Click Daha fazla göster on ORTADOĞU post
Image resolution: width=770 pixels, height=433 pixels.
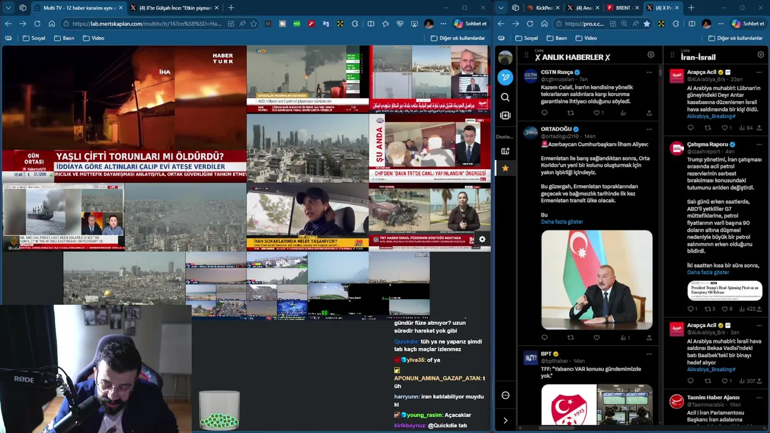click(x=562, y=222)
